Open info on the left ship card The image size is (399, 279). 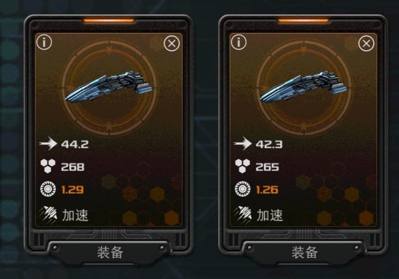click(44, 42)
